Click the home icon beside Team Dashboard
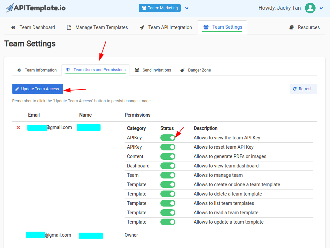This screenshot has width=330, height=248. [x=13, y=27]
